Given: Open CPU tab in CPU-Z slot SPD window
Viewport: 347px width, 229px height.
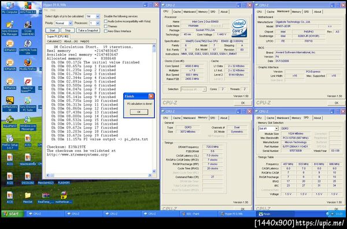Looking at the screenshot, I should [259, 118].
